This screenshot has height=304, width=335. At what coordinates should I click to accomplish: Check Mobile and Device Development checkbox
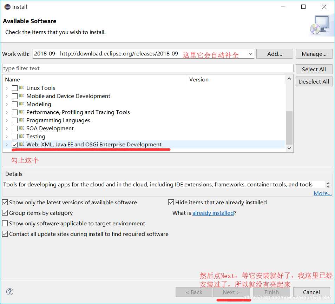click(15, 96)
